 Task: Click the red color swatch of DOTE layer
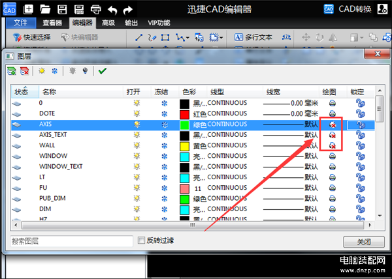pos(184,115)
